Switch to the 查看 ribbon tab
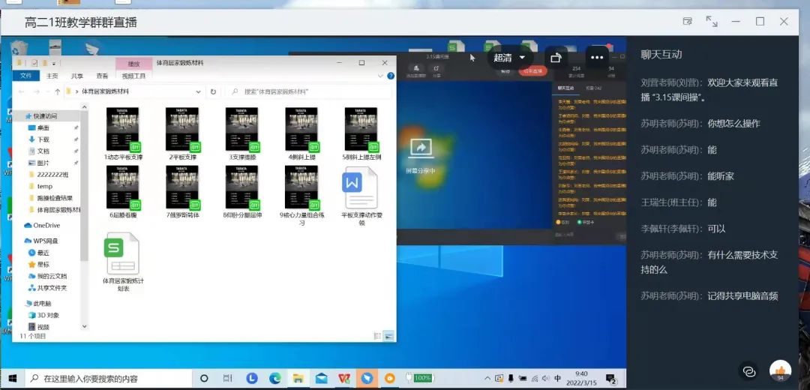This screenshot has height=390, width=810. (102, 76)
